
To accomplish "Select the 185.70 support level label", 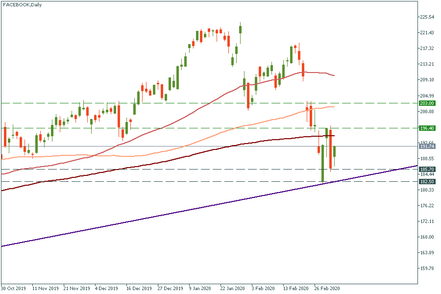I will tap(427, 170).
